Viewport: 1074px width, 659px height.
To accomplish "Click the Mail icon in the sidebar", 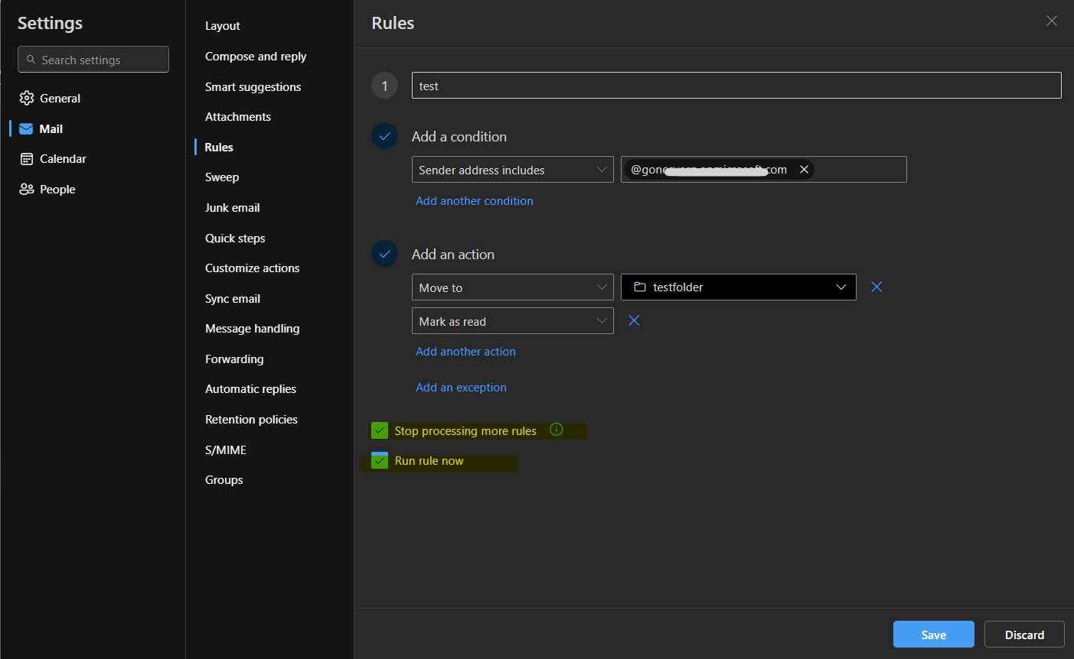I will point(26,128).
